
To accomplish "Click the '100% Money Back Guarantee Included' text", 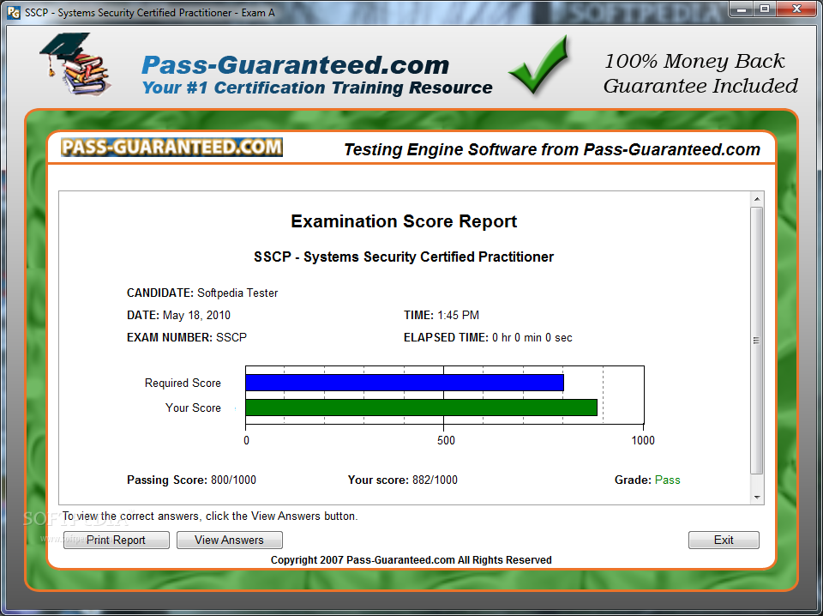I will [x=700, y=74].
